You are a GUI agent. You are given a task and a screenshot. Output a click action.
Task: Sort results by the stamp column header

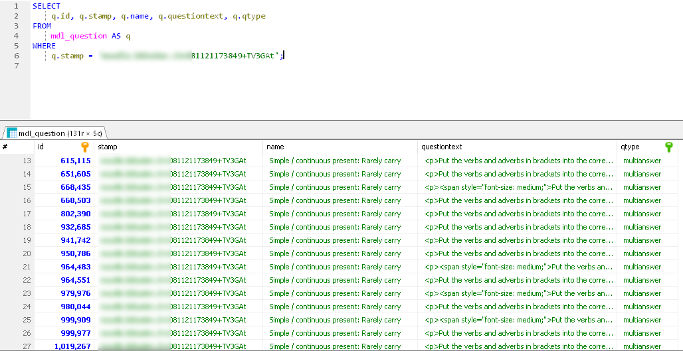tap(179, 147)
